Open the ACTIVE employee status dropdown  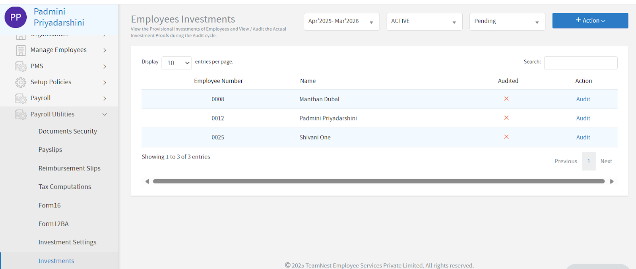pos(424,21)
